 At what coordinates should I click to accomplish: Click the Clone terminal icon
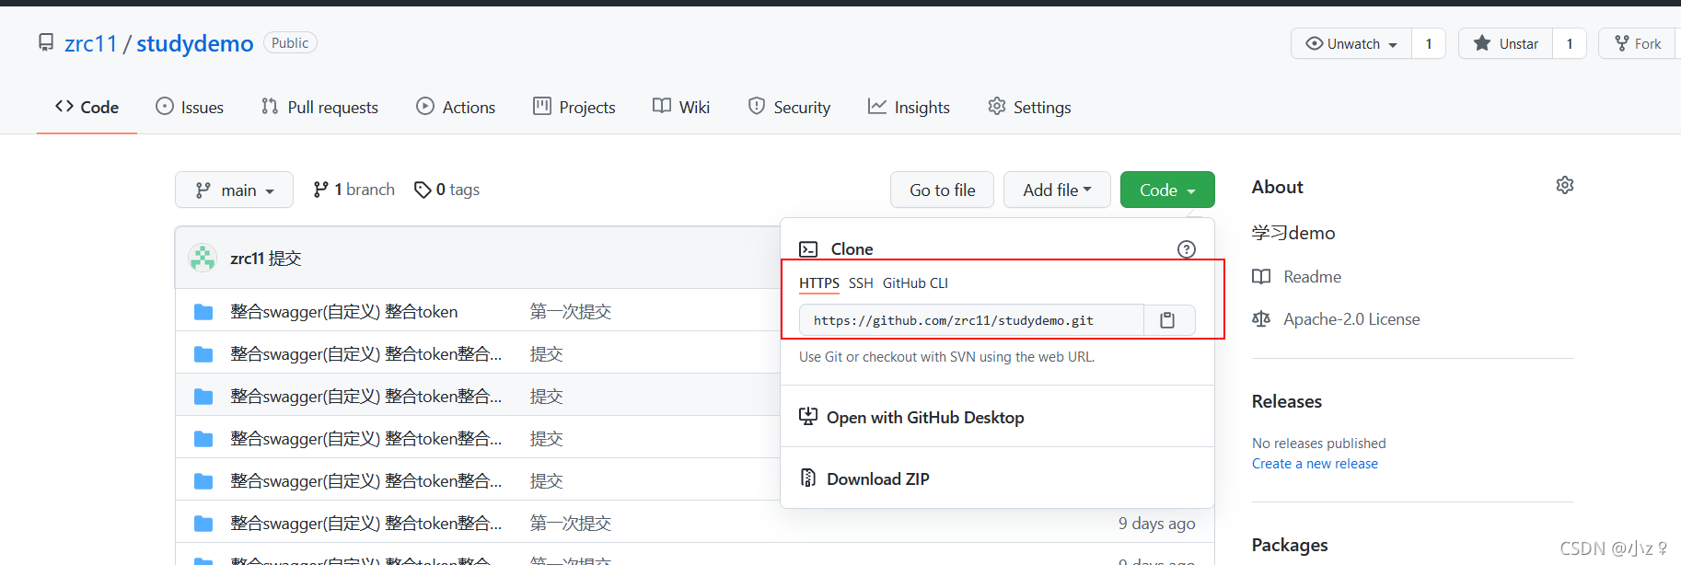coord(808,249)
